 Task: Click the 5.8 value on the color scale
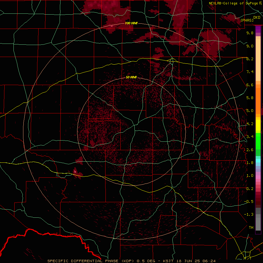click(250, 98)
